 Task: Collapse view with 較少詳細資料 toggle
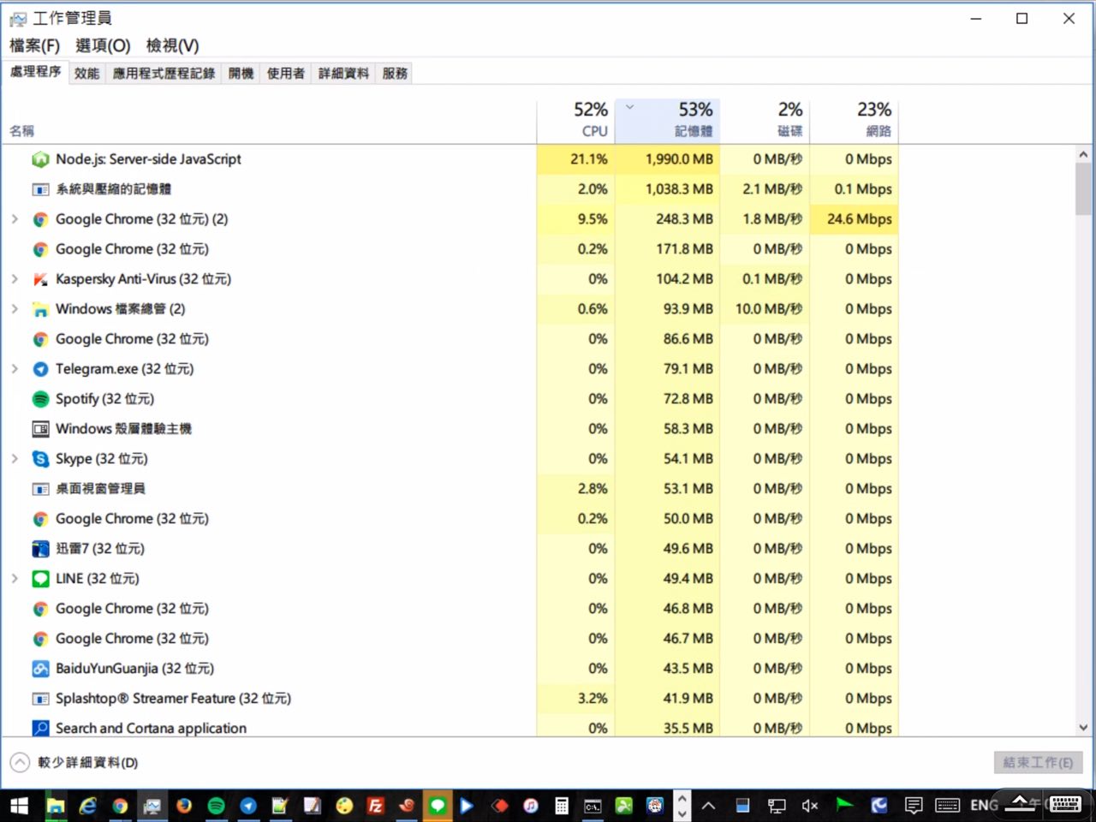point(20,762)
